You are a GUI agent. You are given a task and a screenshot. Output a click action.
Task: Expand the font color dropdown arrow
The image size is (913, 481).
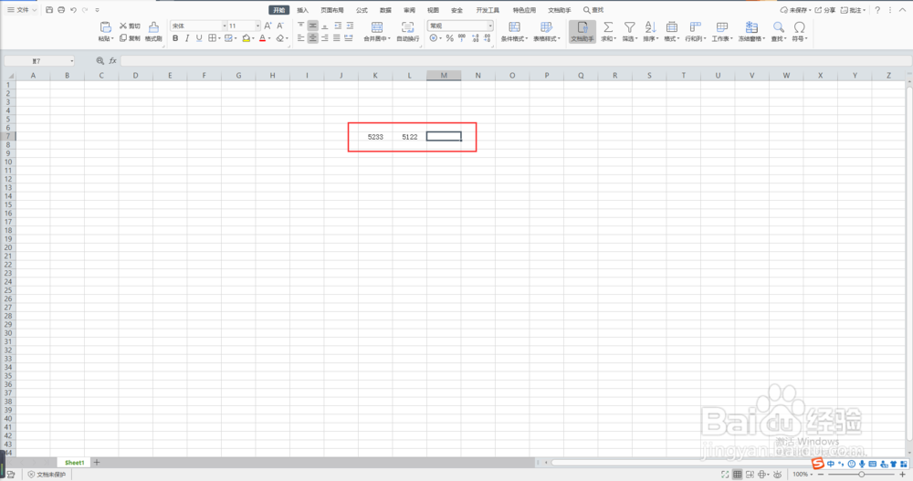pos(269,38)
